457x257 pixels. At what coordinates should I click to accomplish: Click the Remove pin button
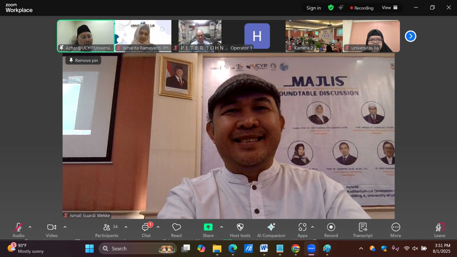pos(83,60)
